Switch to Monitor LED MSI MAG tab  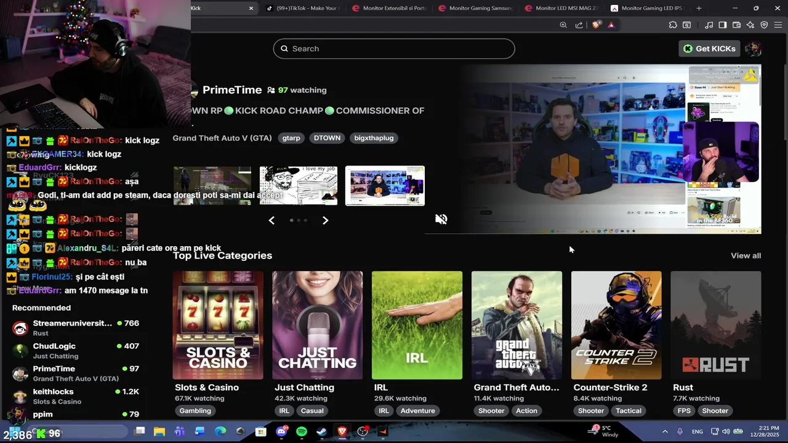(x=561, y=8)
